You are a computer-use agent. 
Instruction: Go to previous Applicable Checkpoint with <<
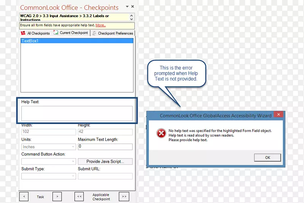pyautogui.click(x=79, y=197)
